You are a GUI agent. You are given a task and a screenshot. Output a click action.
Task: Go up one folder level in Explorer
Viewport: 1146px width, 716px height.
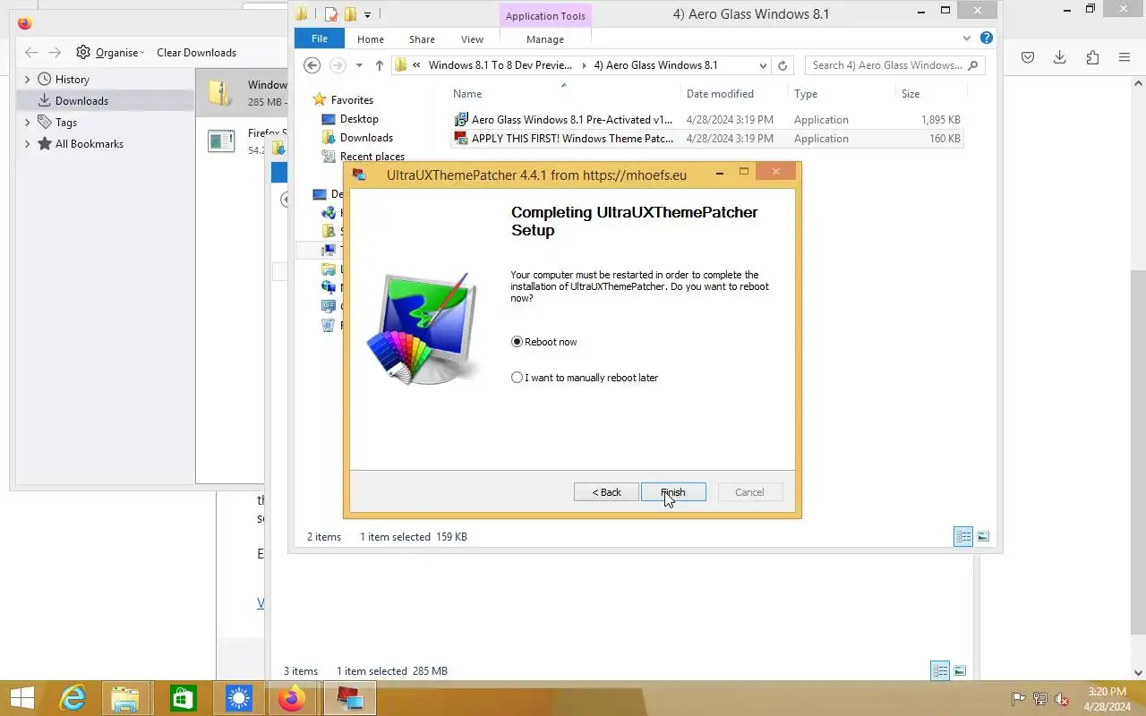tap(380, 65)
